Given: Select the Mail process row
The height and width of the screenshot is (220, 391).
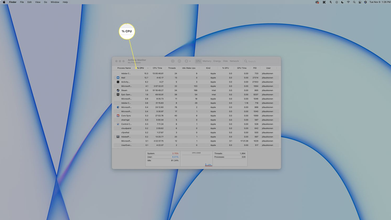Looking at the screenshot, I should 196,78.
